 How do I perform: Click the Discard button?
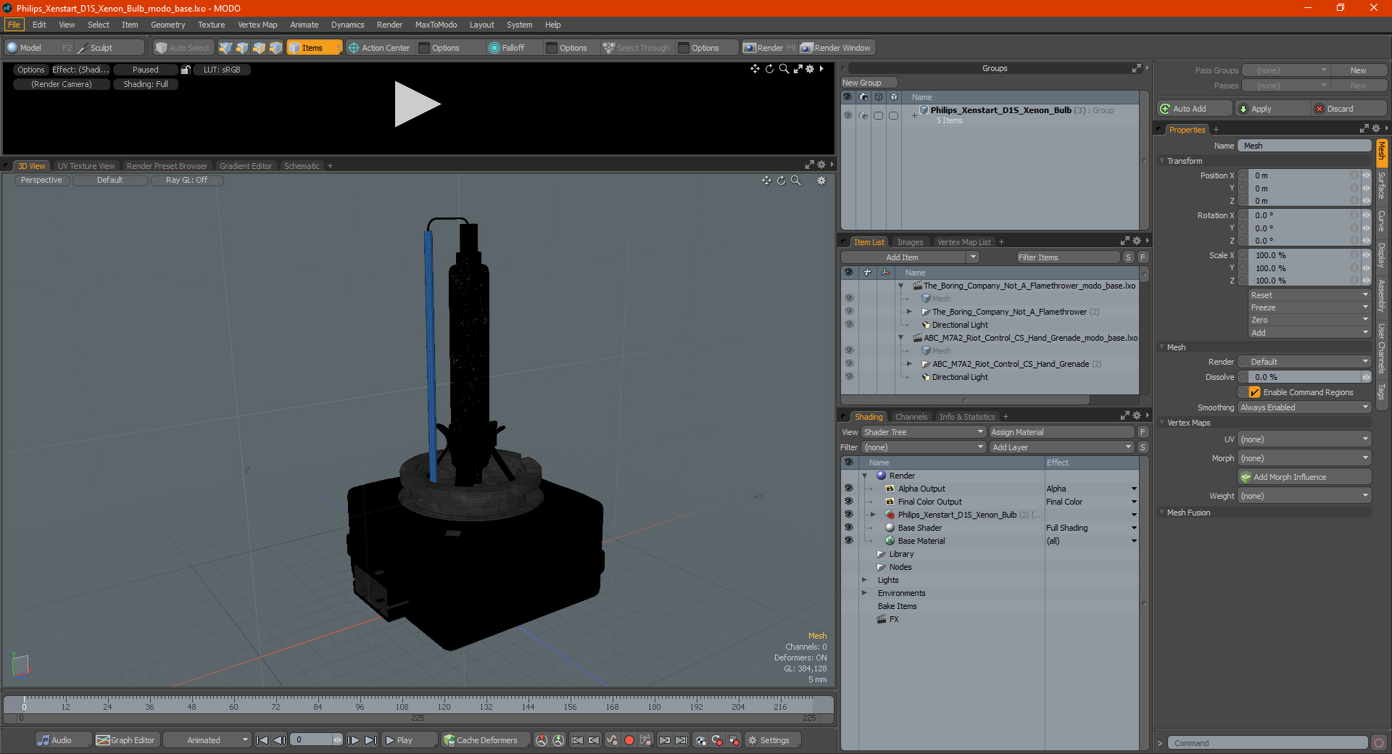pos(1349,109)
